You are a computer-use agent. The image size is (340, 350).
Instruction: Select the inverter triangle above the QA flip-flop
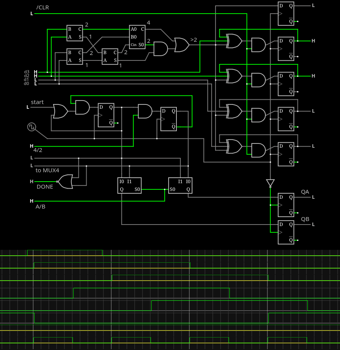tap(270, 184)
